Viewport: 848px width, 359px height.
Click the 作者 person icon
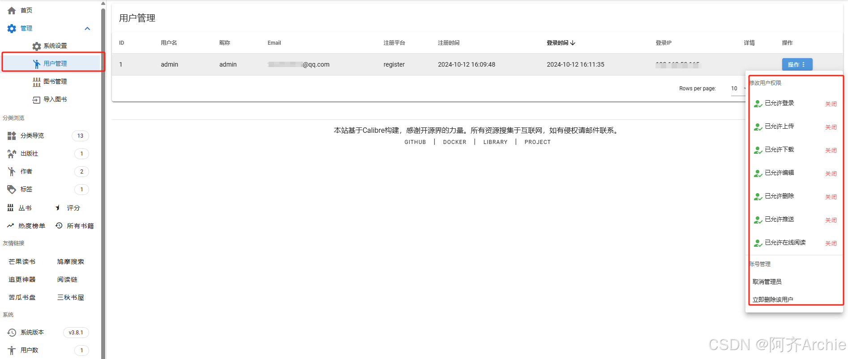(12, 171)
